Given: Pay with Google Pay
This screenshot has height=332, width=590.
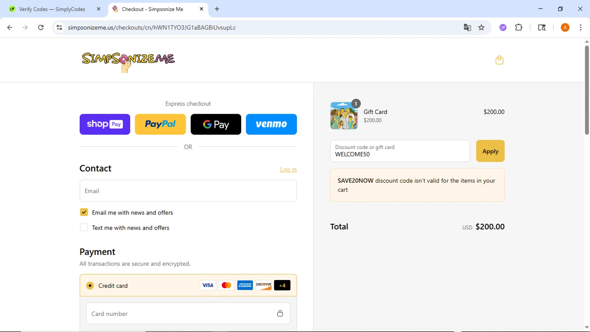Looking at the screenshot, I should (216, 124).
